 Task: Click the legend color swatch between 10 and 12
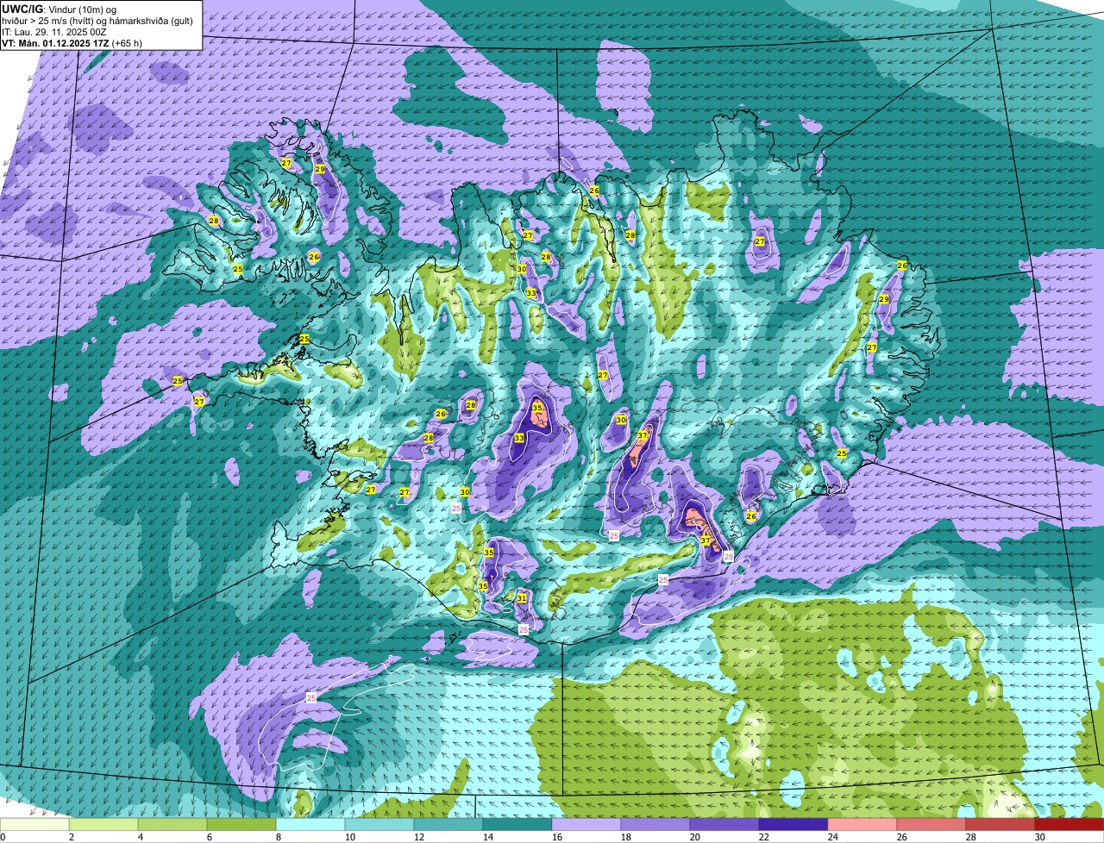coord(379,825)
